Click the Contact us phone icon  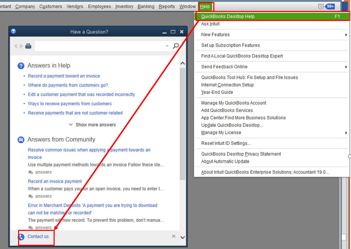point(21,237)
